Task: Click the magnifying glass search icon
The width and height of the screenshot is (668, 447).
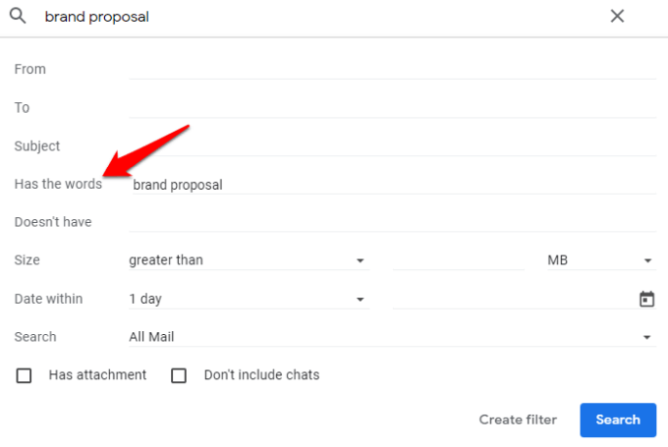Action: [17, 17]
